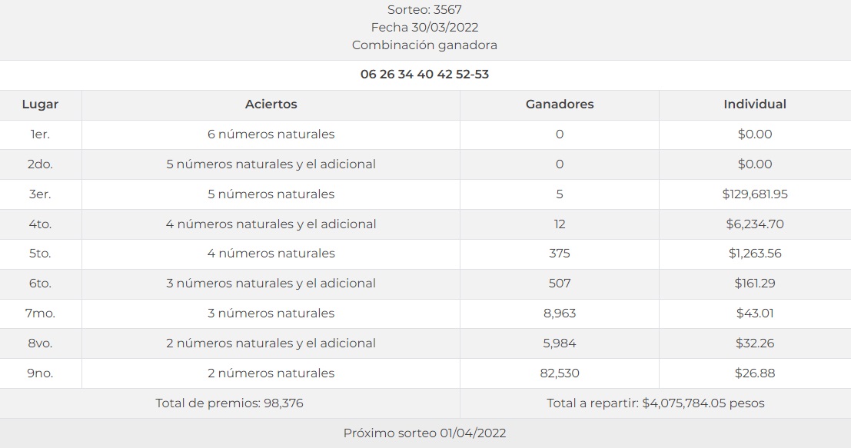Select the Combinación ganadora label

point(424,45)
